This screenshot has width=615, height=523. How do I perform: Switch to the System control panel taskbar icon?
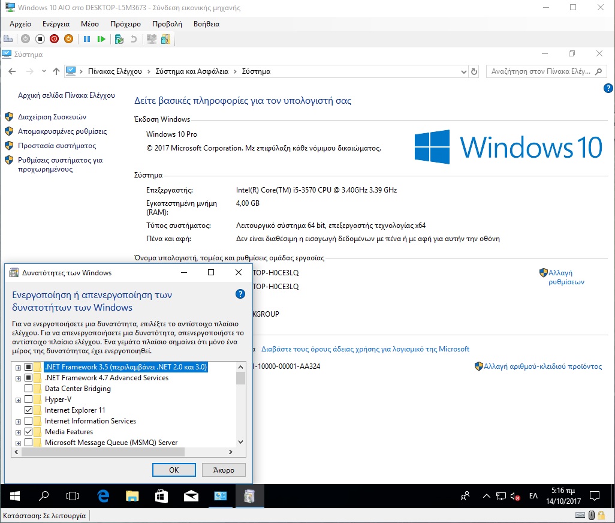[221, 497]
